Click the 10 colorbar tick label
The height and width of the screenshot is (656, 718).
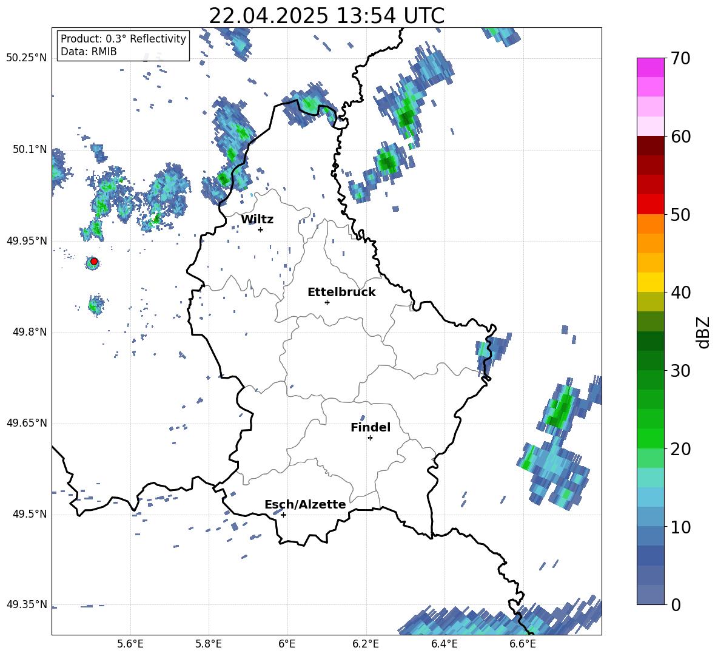680,527
